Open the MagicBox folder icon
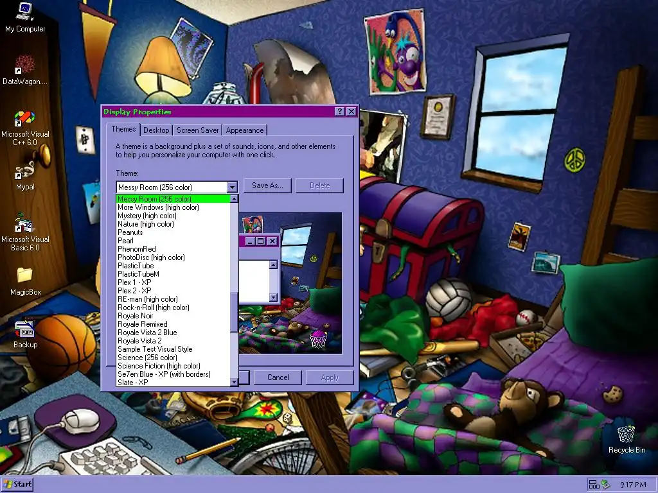The height and width of the screenshot is (493, 658). point(25,281)
